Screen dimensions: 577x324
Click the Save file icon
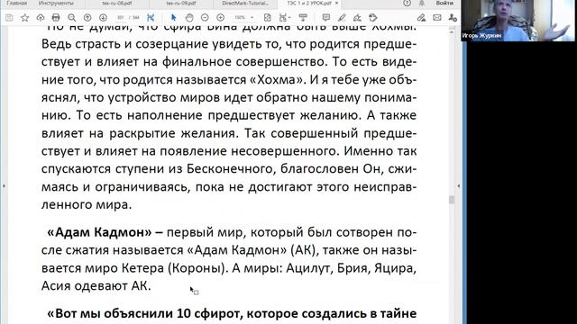[x=9, y=18]
